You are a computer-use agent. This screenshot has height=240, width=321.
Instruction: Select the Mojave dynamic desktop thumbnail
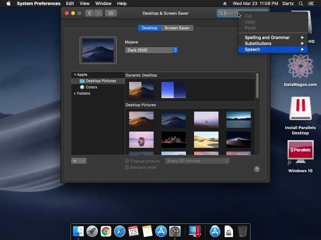coord(141,90)
